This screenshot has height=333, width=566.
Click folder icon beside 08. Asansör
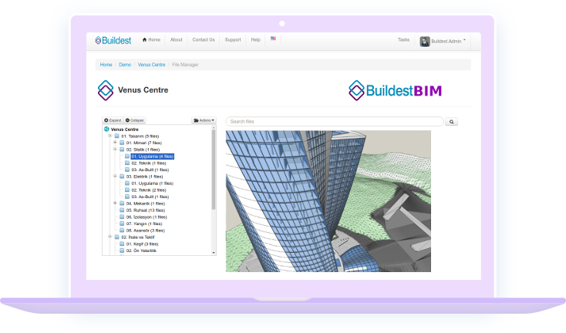(122, 230)
